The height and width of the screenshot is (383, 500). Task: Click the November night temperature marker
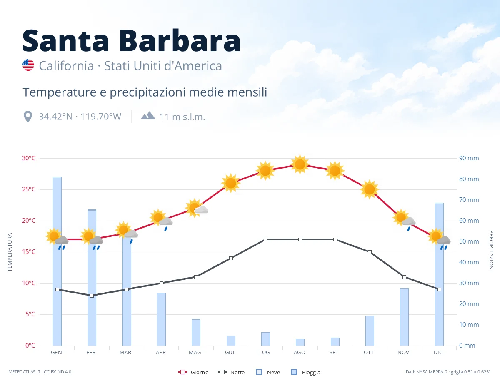click(x=404, y=277)
